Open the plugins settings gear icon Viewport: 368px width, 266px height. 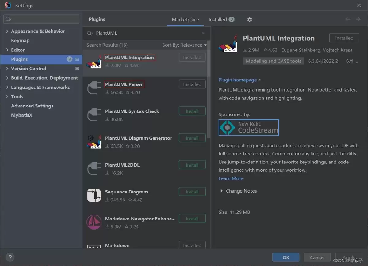tap(250, 20)
